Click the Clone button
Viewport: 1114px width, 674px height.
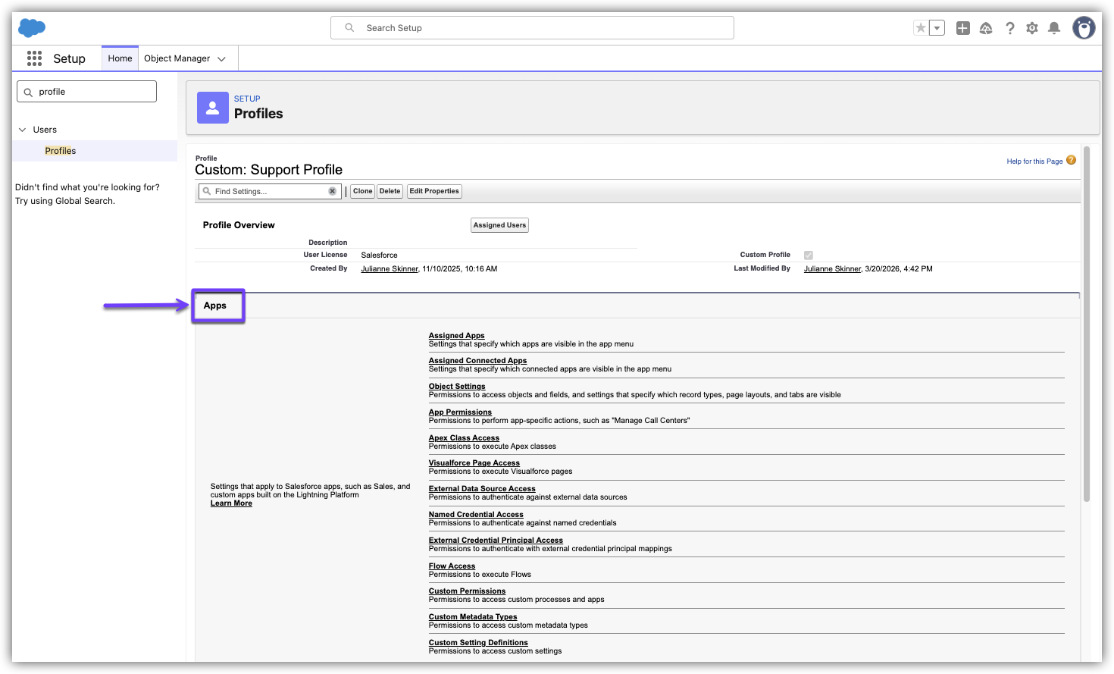pyautogui.click(x=362, y=191)
